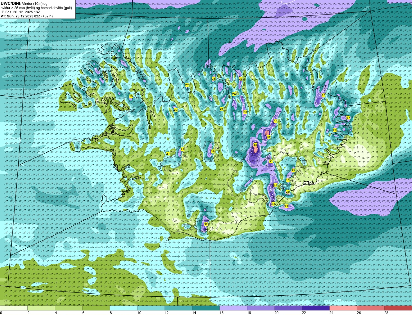
Task: Click the legend scale number 28
Action: [386, 313]
